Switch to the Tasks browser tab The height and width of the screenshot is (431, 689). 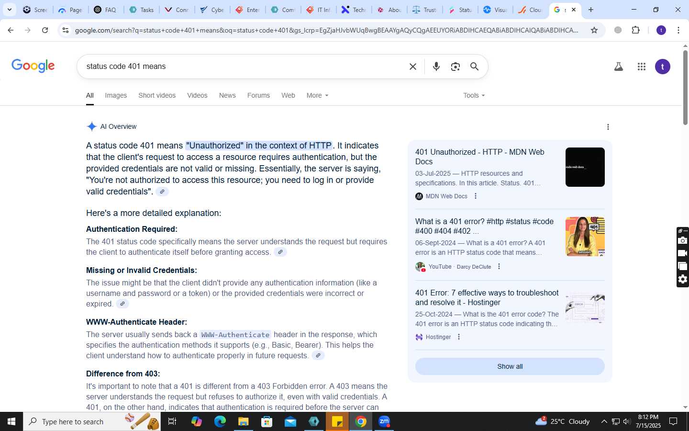142,10
